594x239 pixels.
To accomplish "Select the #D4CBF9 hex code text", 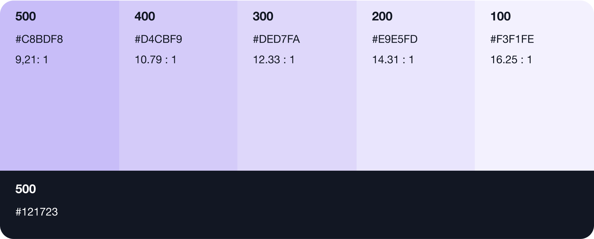I will (158, 39).
